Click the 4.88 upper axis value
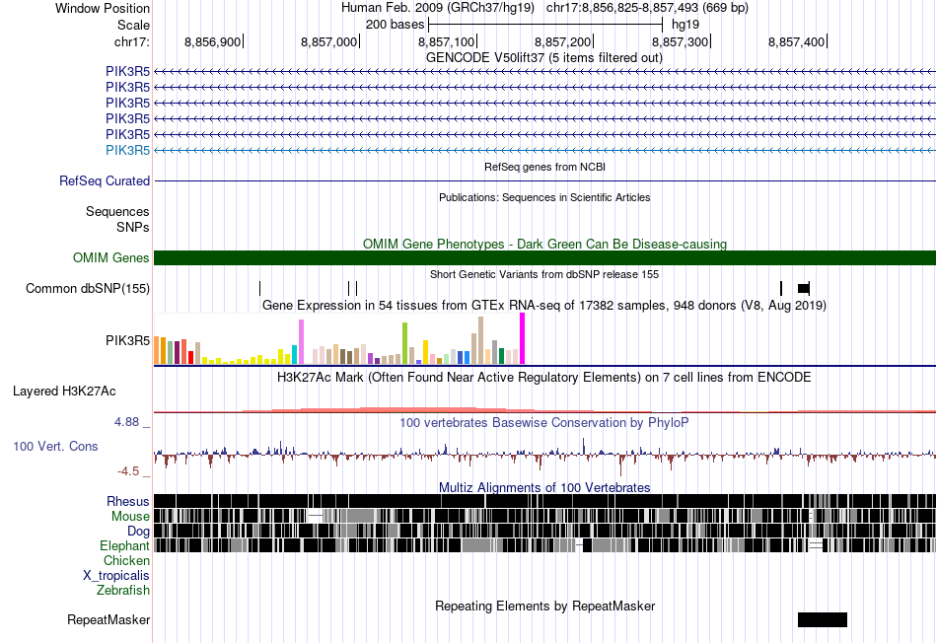Viewport: 937px width, 643px height. (x=126, y=422)
